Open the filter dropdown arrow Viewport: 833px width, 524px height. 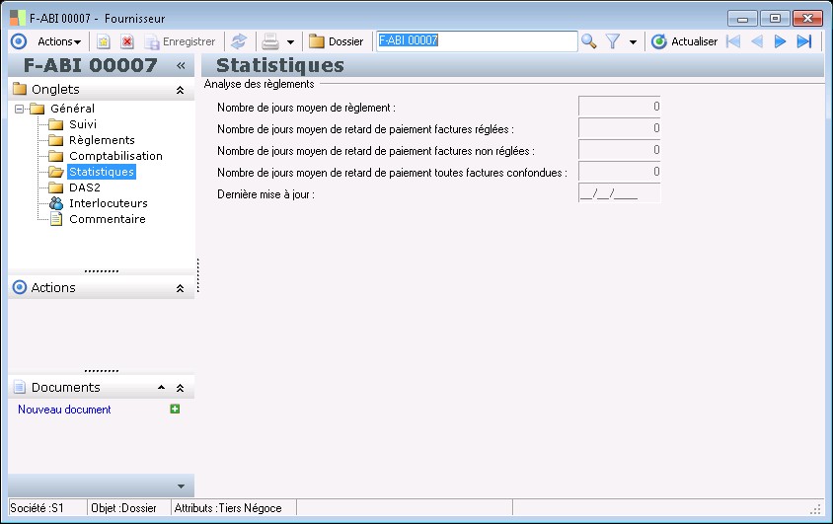[633, 42]
